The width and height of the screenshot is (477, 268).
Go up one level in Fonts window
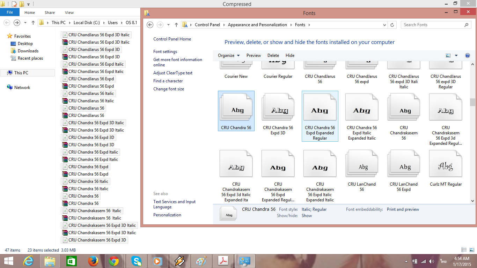point(176,25)
